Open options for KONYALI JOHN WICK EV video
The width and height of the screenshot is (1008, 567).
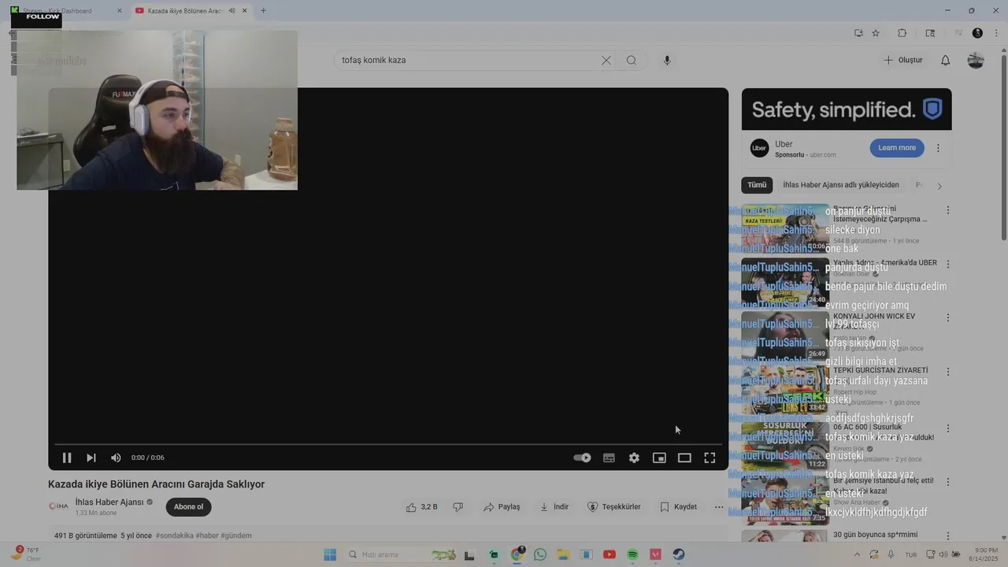(x=948, y=317)
